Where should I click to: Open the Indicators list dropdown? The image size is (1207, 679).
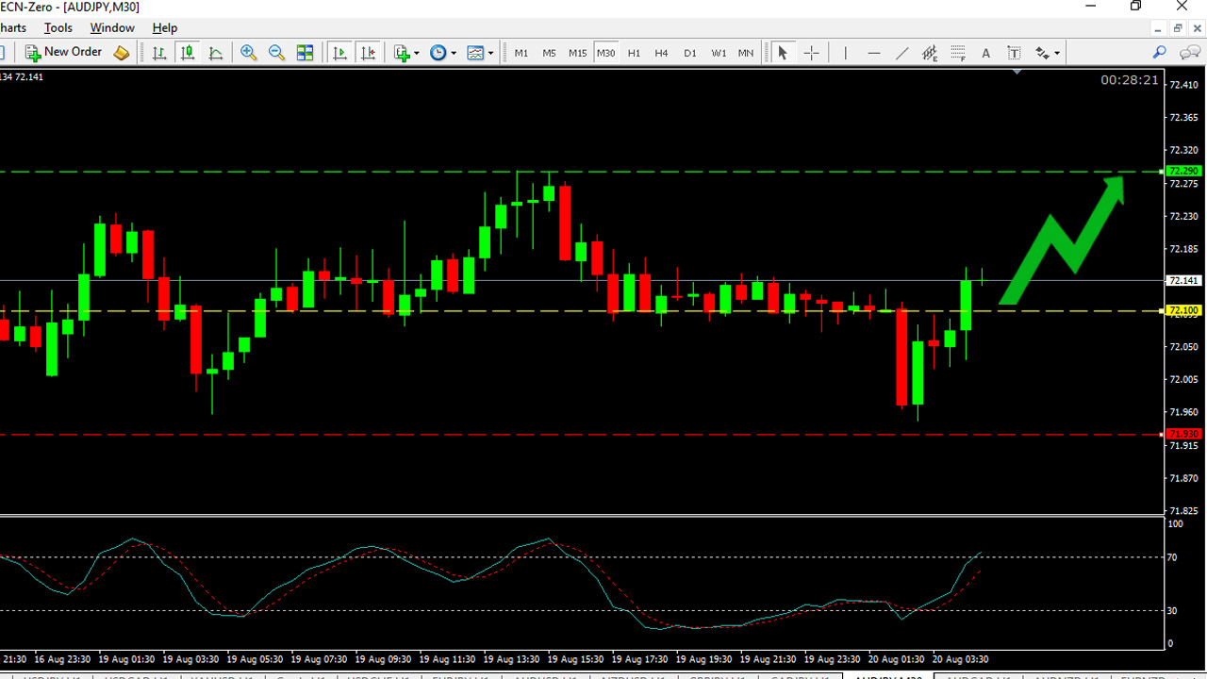406,53
